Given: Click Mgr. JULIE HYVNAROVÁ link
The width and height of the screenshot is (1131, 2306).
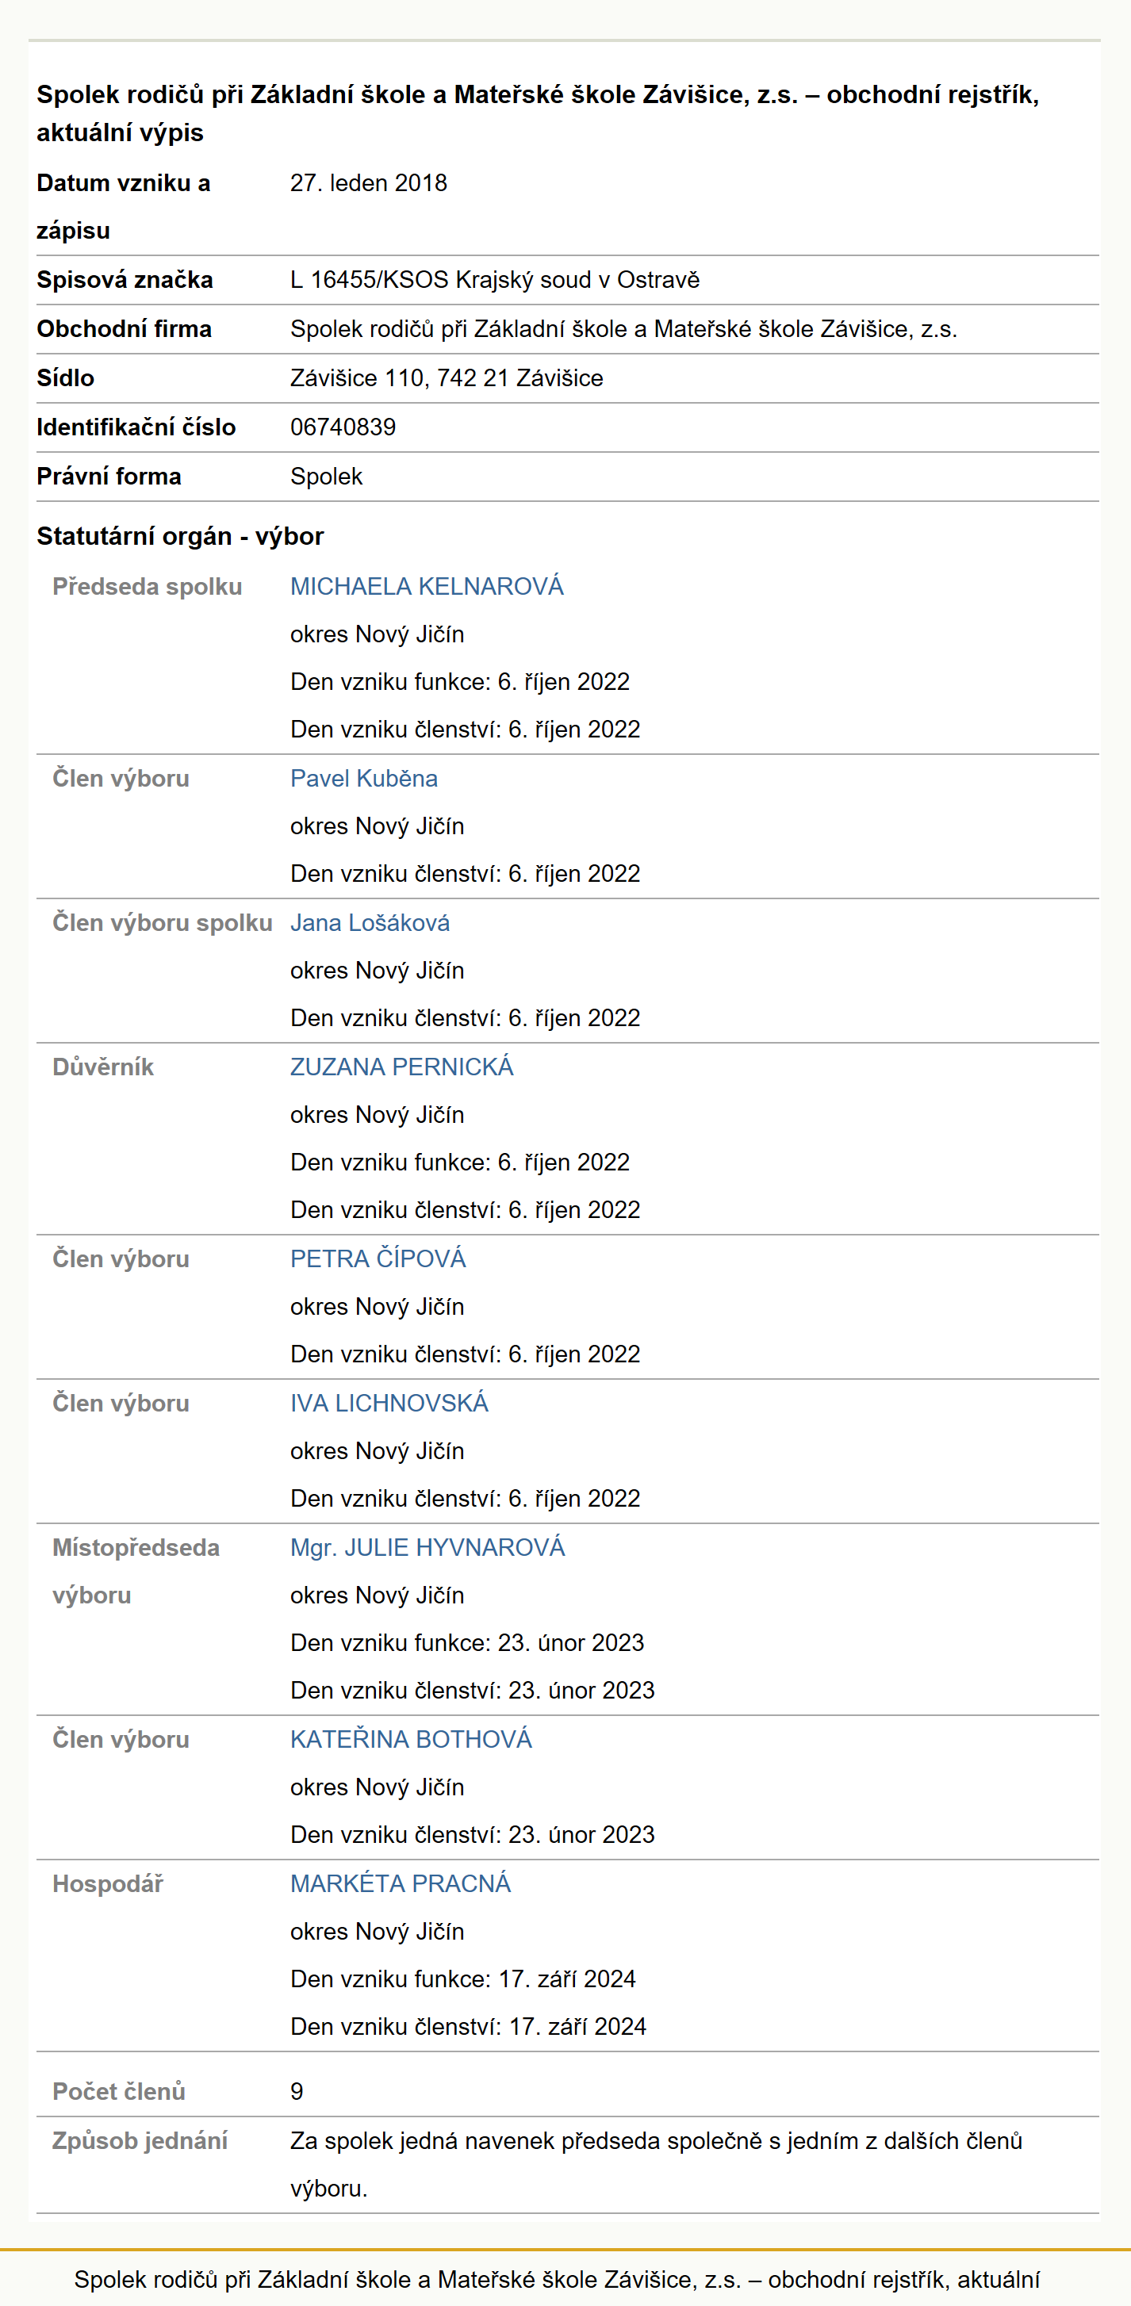Looking at the screenshot, I should point(427,1547).
